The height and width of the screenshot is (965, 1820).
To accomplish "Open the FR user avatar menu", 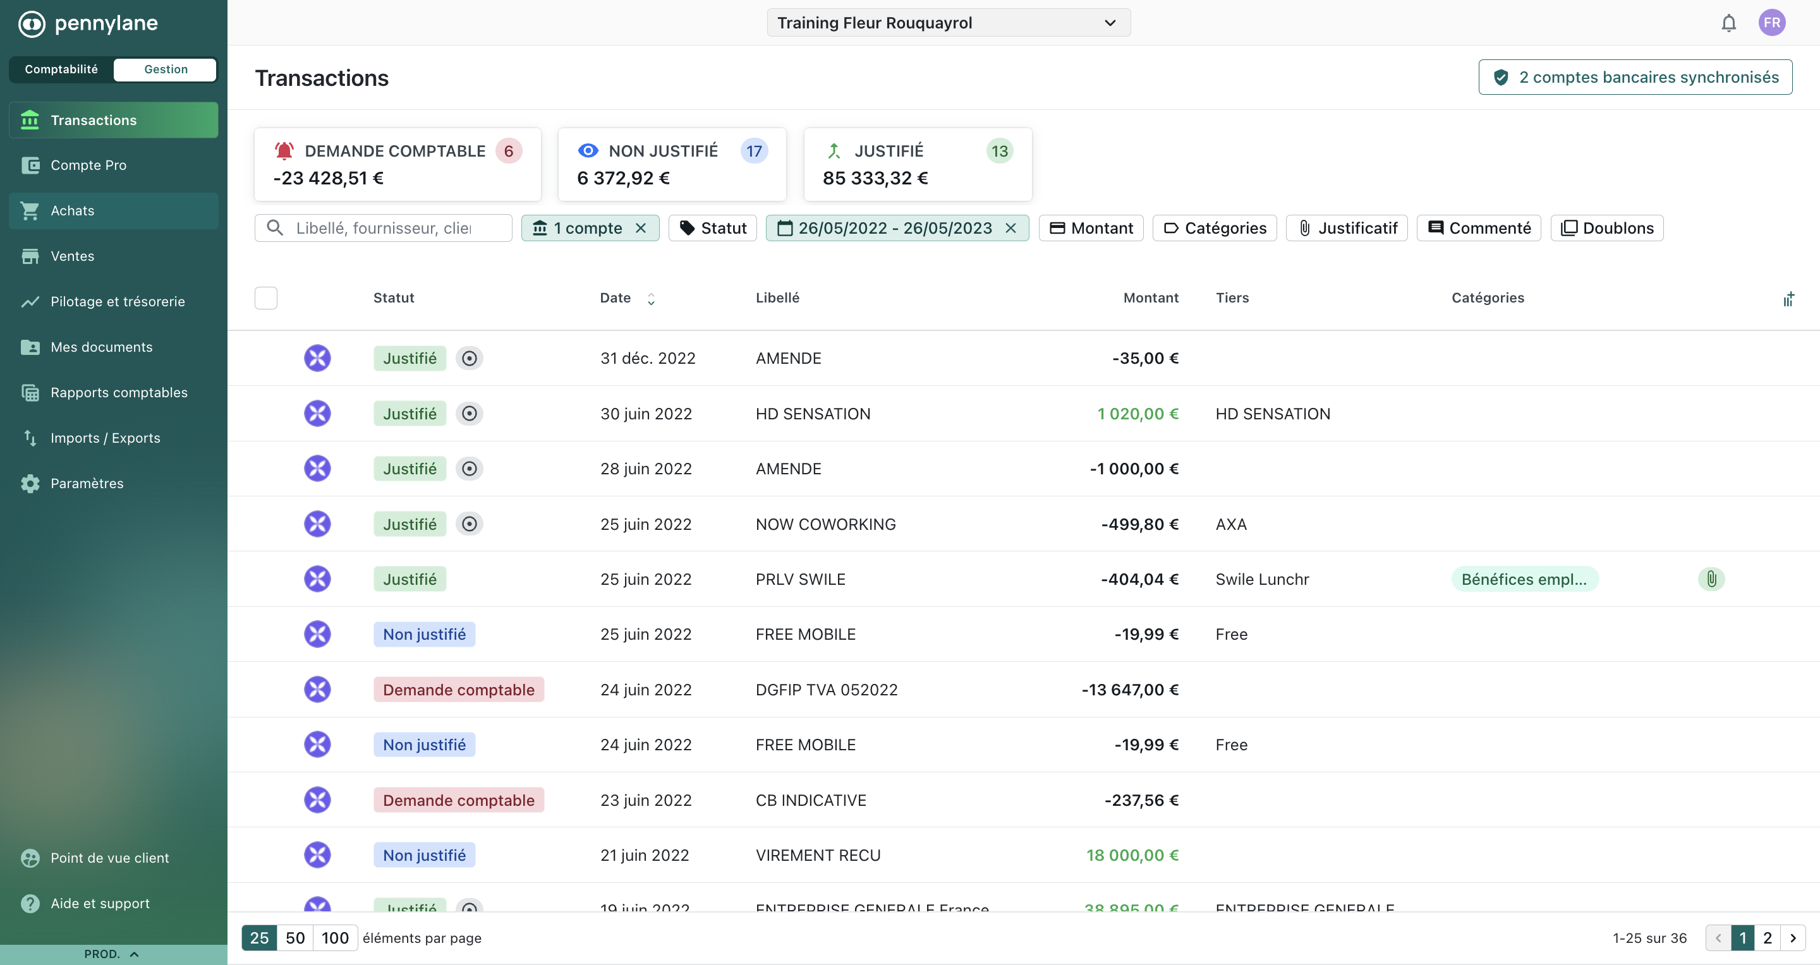I will pos(1771,23).
